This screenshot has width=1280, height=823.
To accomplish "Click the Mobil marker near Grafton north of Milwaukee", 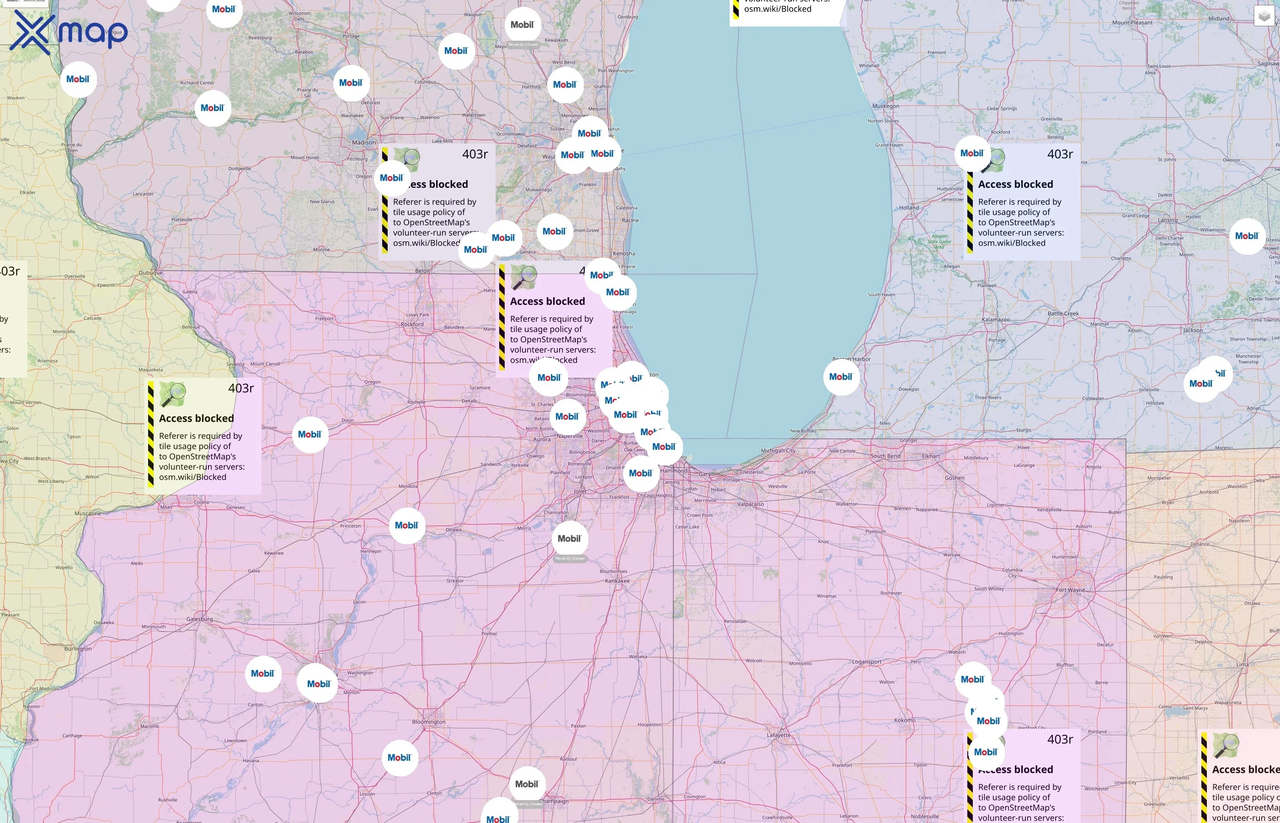I will click(565, 85).
